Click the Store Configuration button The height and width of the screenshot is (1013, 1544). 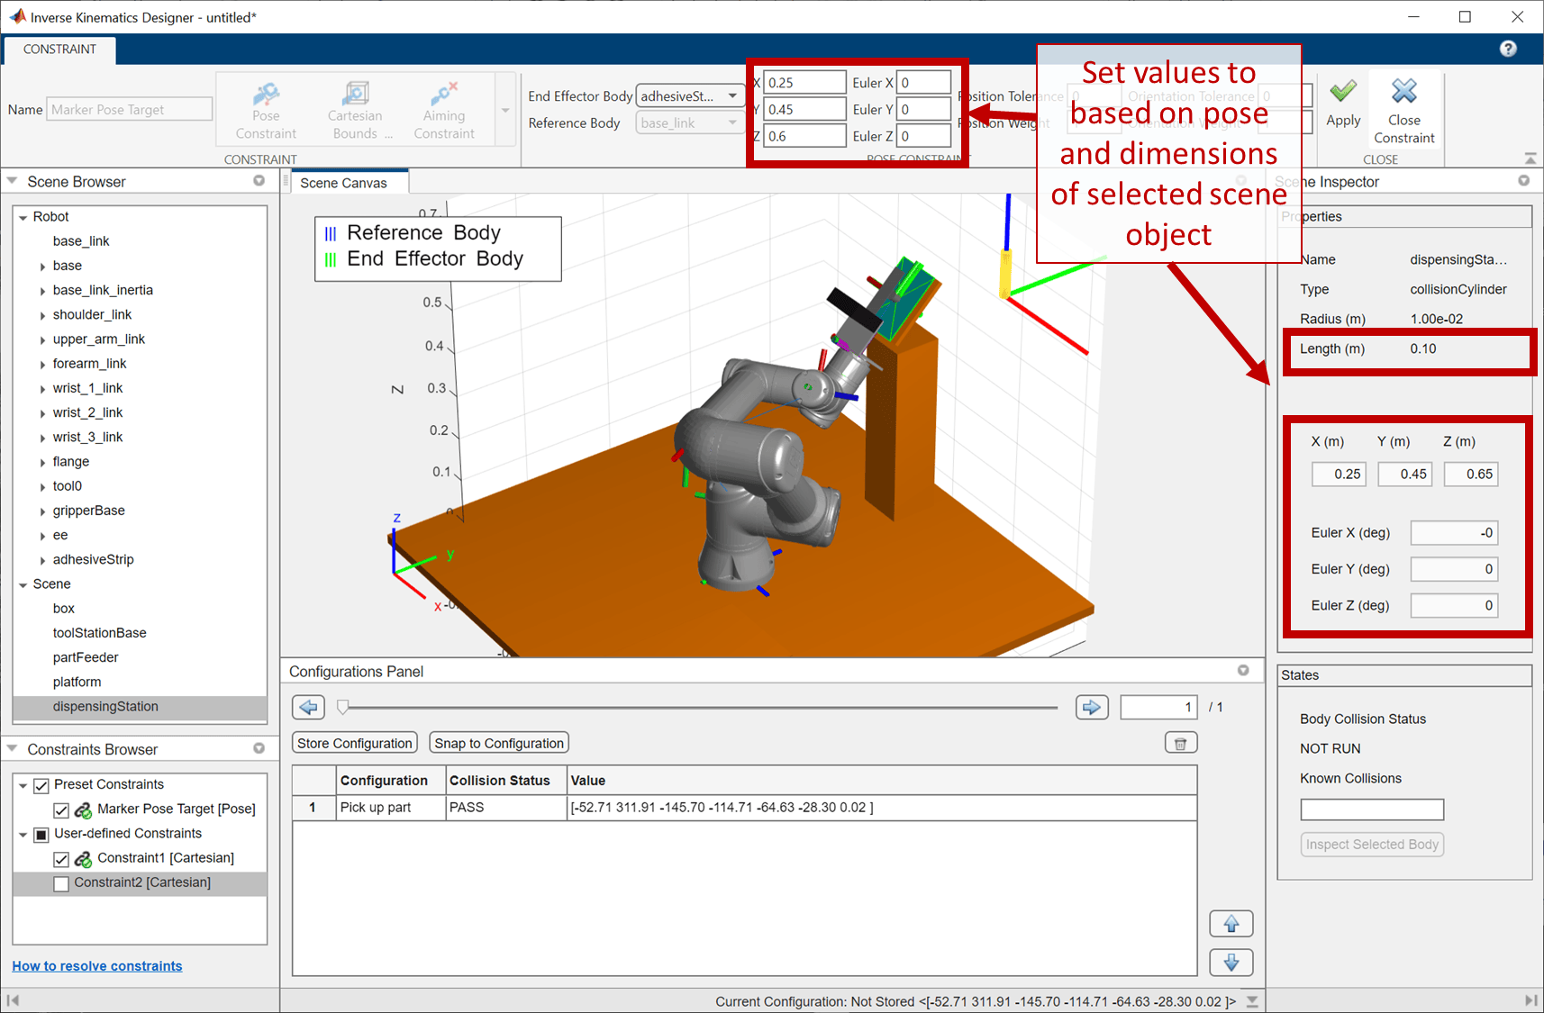point(355,743)
